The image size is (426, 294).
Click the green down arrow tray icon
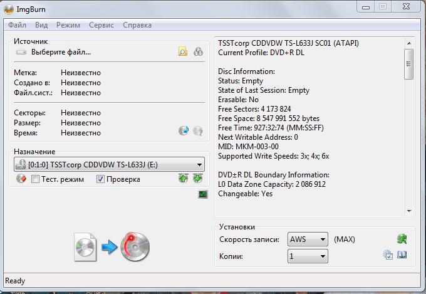pyautogui.click(x=197, y=179)
